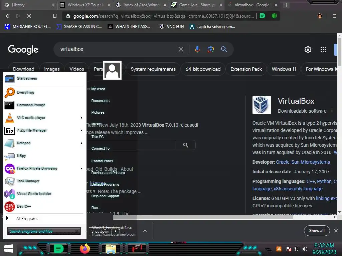
Task: Open Devices and Printers
Action: 108,173
